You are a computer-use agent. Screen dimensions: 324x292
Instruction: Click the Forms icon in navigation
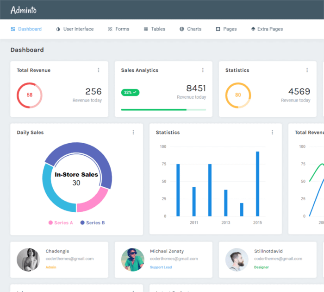coord(110,29)
